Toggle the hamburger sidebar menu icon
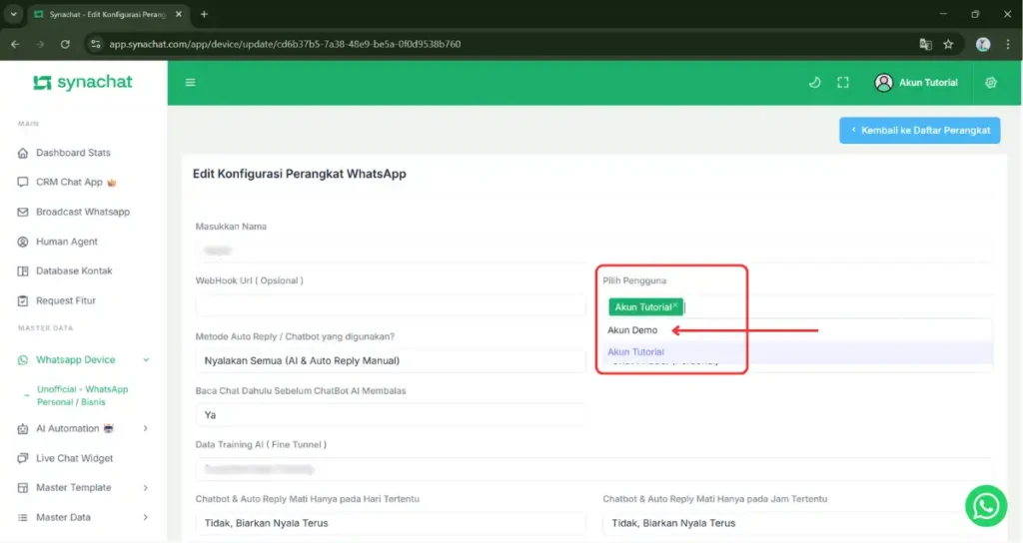 pos(191,83)
